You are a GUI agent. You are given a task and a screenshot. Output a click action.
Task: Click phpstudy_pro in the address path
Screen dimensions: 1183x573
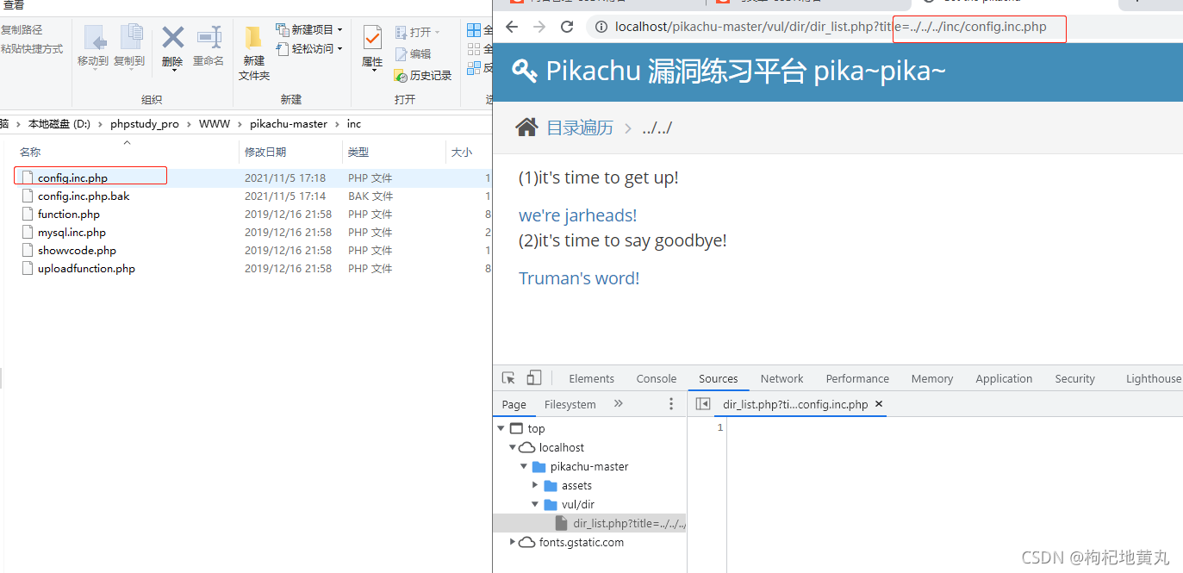tap(145, 124)
